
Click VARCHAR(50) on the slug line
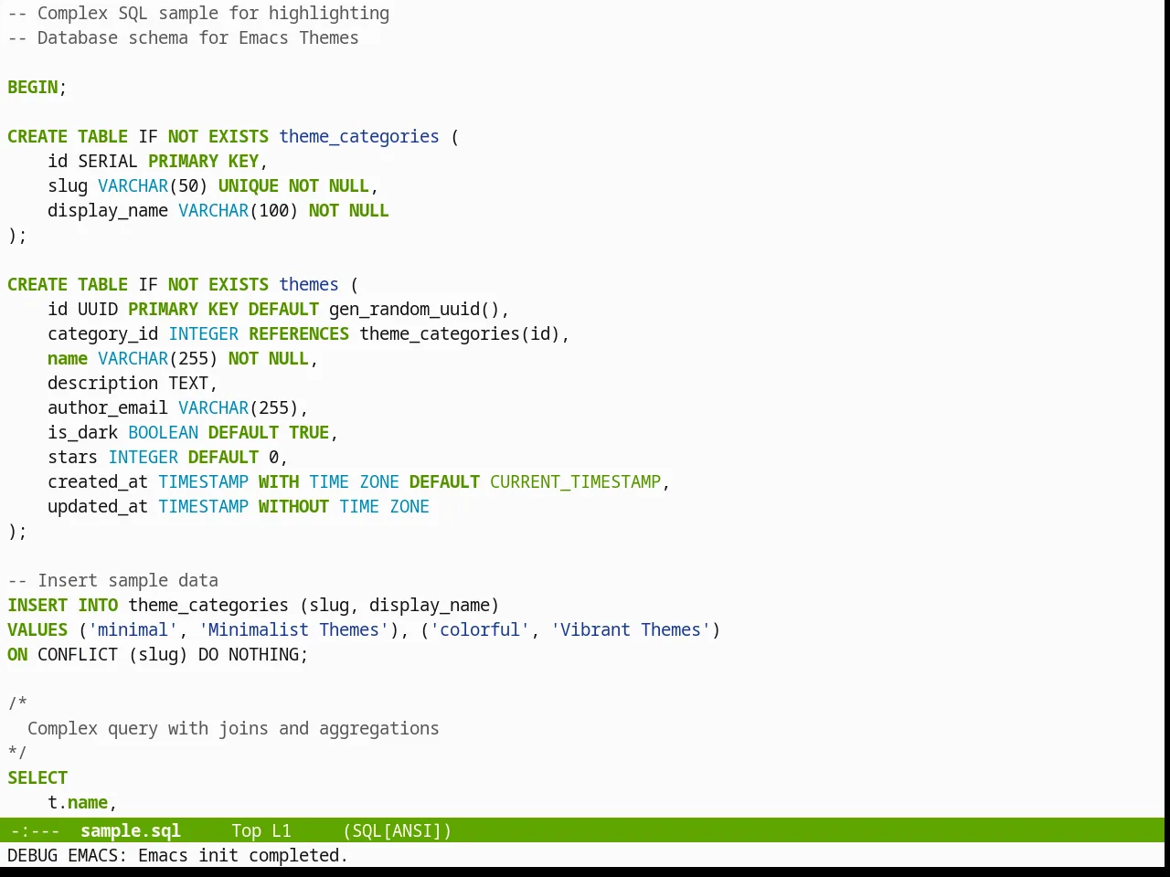pyautogui.click(x=153, y=185)
